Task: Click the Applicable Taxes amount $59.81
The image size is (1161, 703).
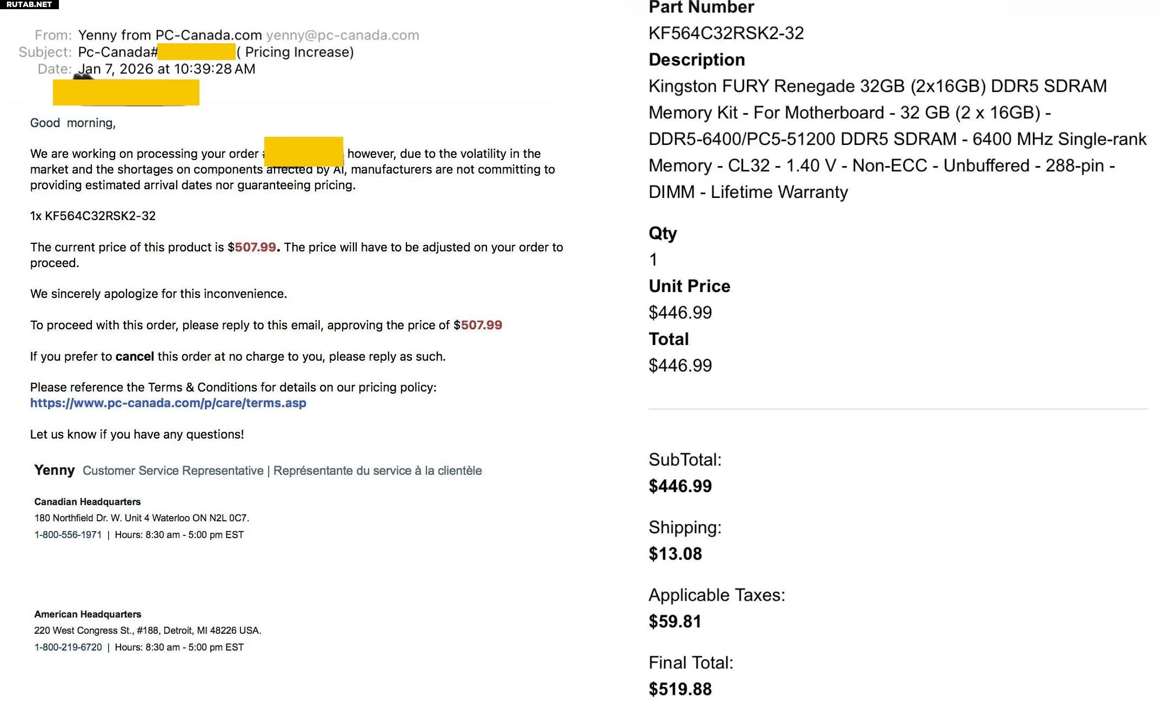Action: click(675, 621)
